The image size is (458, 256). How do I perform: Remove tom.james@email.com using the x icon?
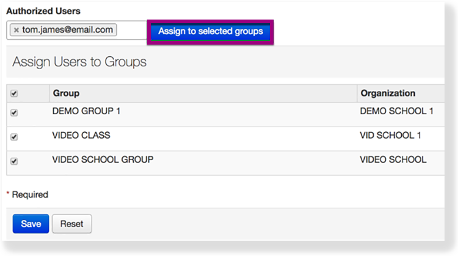click(16, 30)
